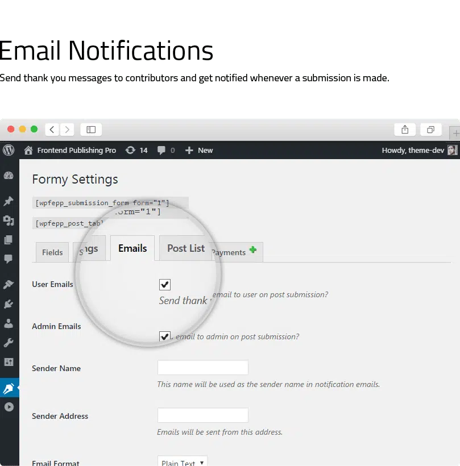Click the red close window button
The width and height of the screenshot is (460, 466).
click(11, 129)
